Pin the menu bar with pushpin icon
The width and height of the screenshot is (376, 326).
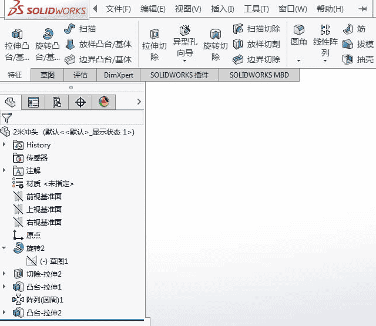pos(362,9)
